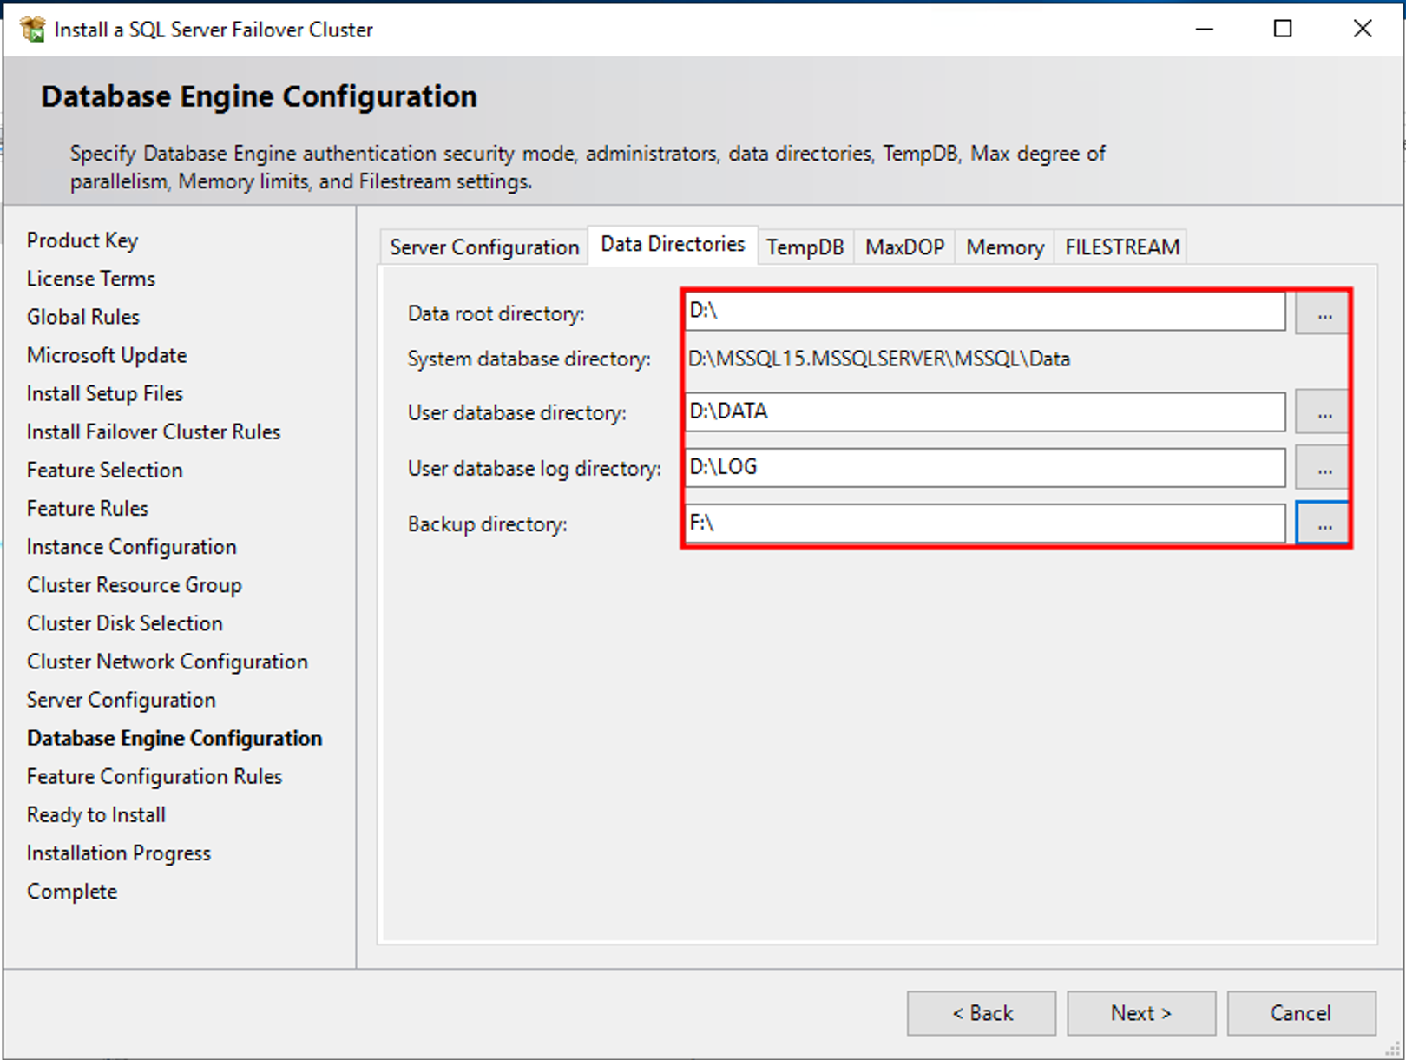Select Feature Configuration Rules step
This screenshot has height=1060, width=1406.
(154, 776)
